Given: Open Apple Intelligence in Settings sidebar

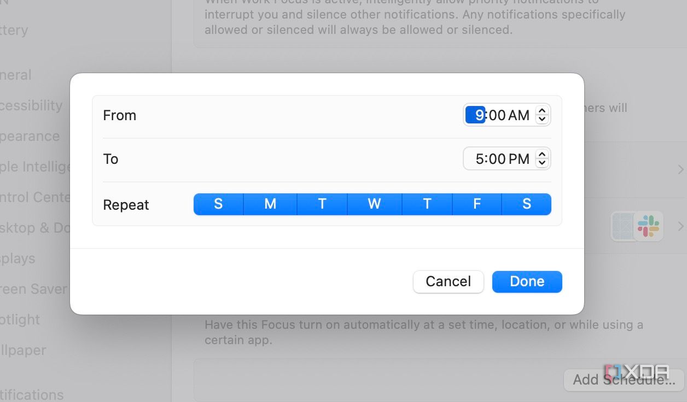Looking at the screenshot, I should pyautogui.click(x=36, y=167).
